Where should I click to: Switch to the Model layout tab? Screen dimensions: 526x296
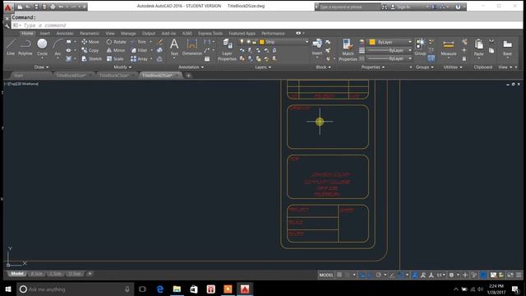pos(16,274)
